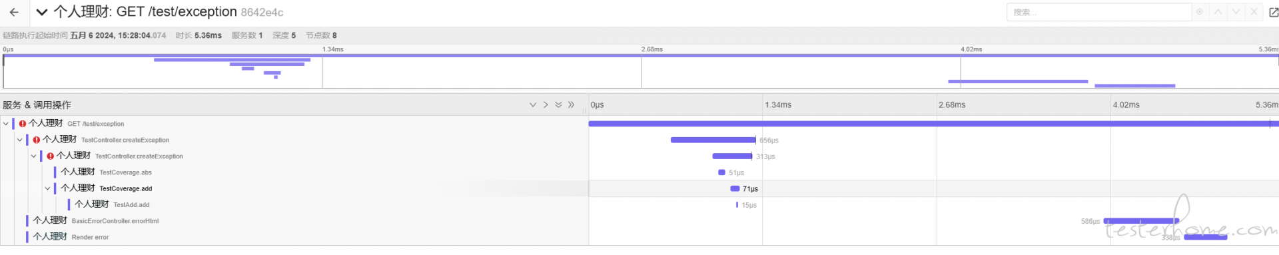This screenshot has height=255, width=1279.
Task: Jump to previous search result arrow
Action: [x=1218, y=12]
